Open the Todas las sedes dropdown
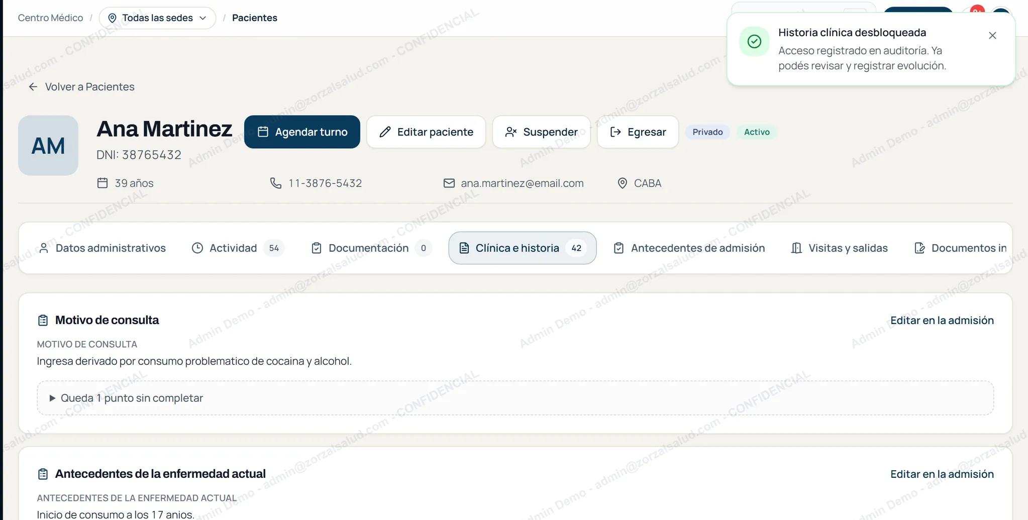 coord(157,18)
